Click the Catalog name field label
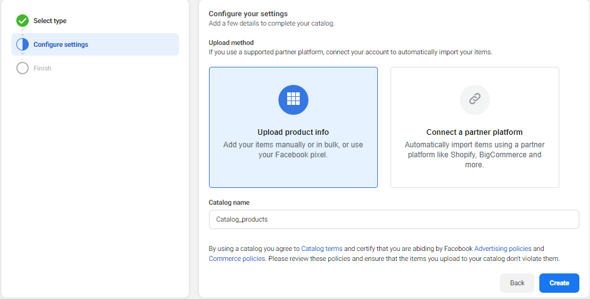Image resolution: width=590 pixels, height=299 pixels. (x=229, y=202)
